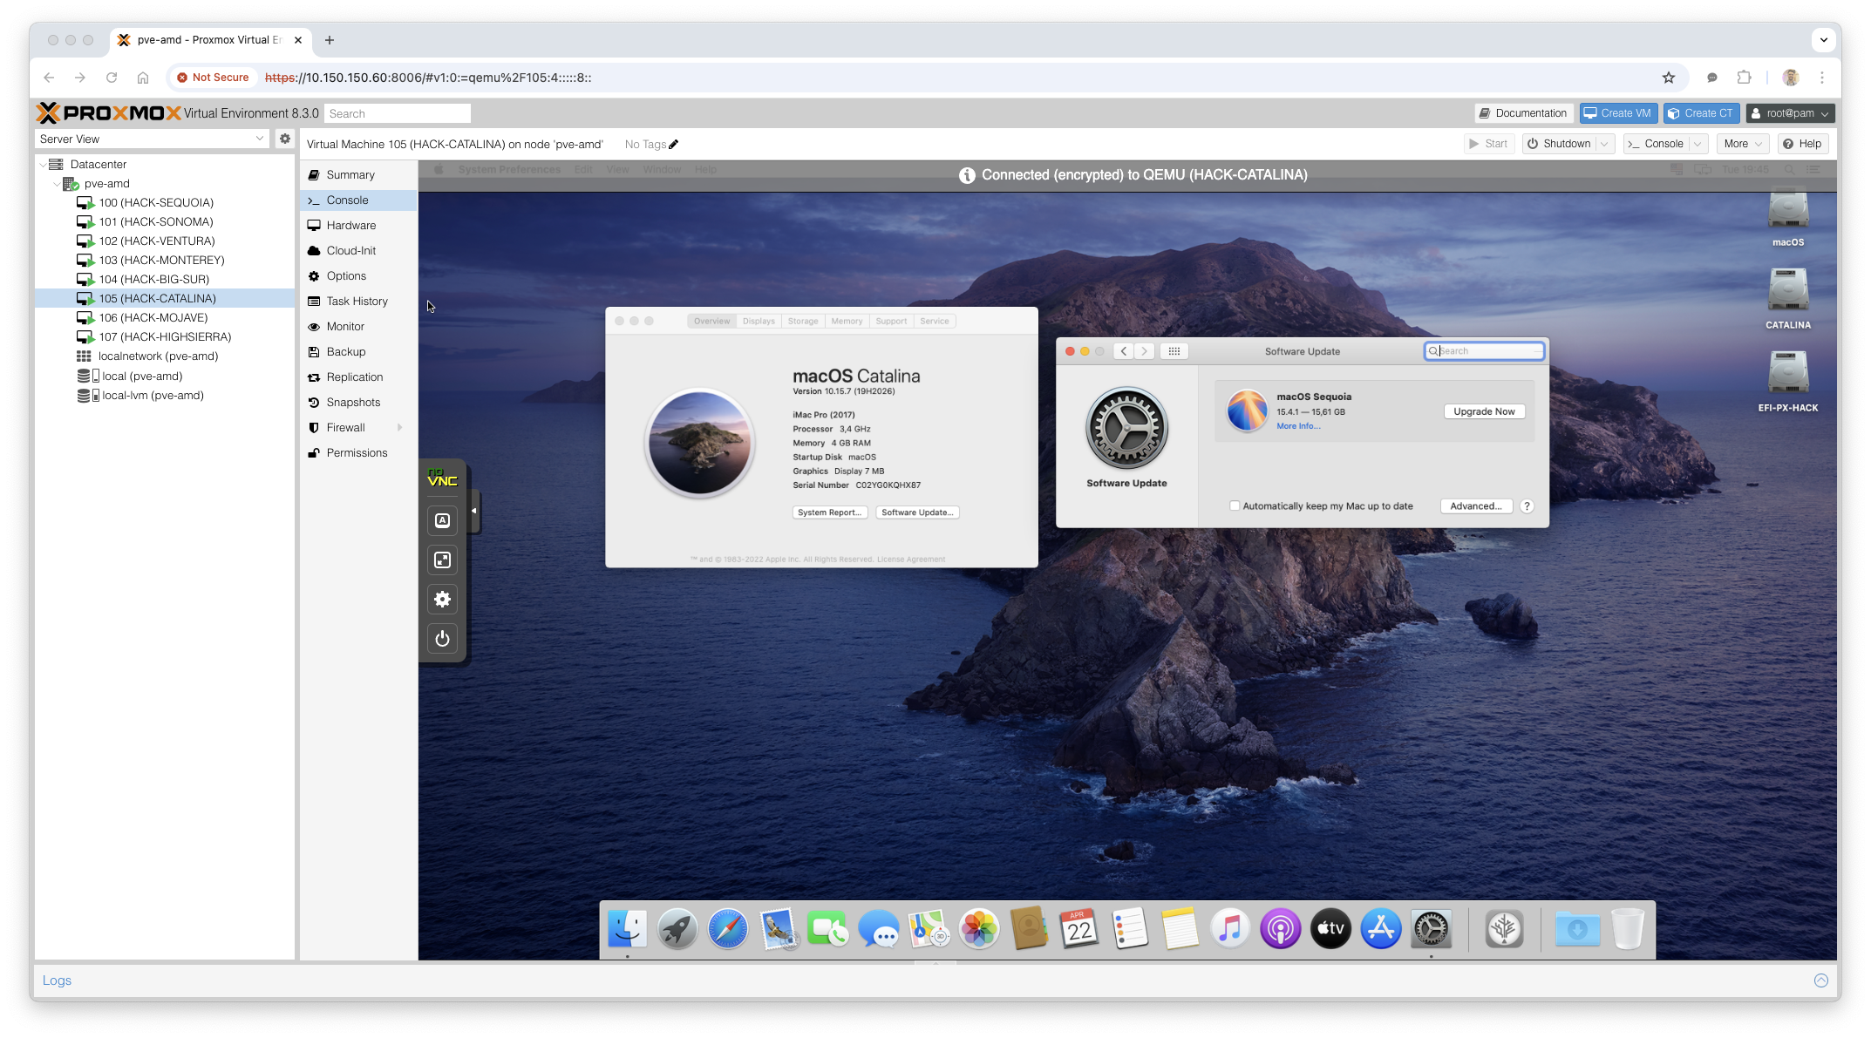The height and width of the screenshot is (1038, 1871).
Task: Open noVNC settings gear icon
Action: (x=442, y=600)
